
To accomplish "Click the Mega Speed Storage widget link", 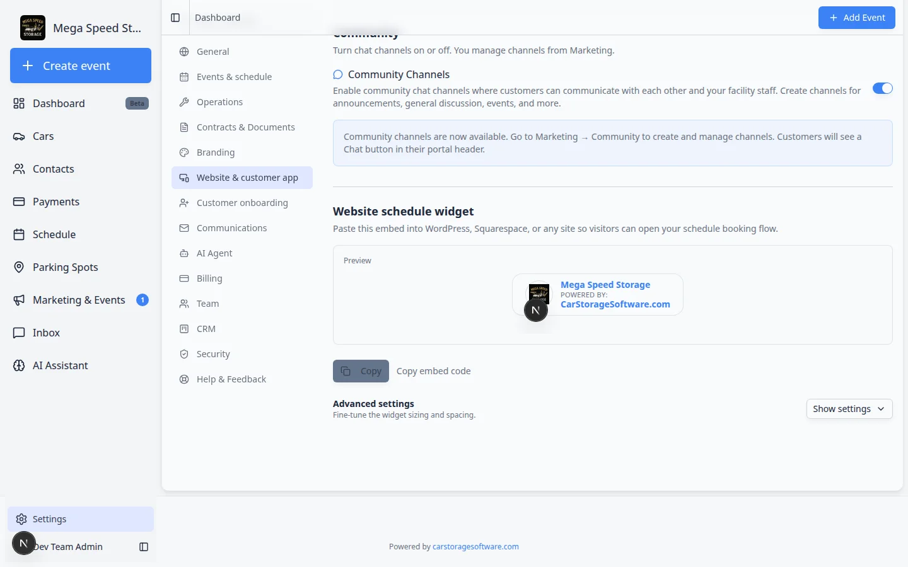I will pos(605,285).
